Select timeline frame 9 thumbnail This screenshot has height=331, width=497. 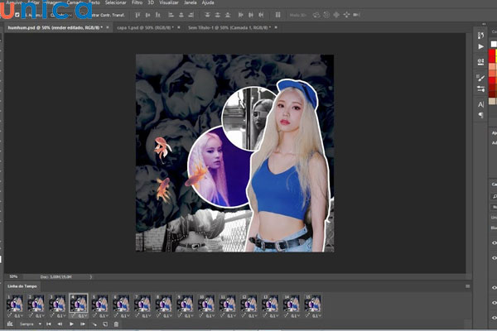pyautogui.click(x=185, y=303)
